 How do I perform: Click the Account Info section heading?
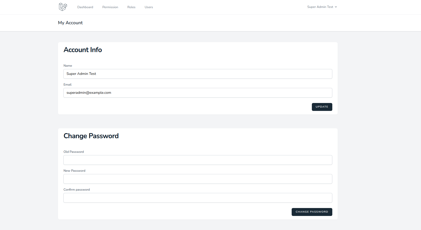pyautogui.click(x=83, y=50)
